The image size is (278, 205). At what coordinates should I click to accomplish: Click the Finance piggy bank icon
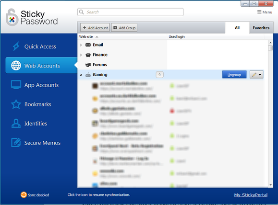(x=88, y=55)
